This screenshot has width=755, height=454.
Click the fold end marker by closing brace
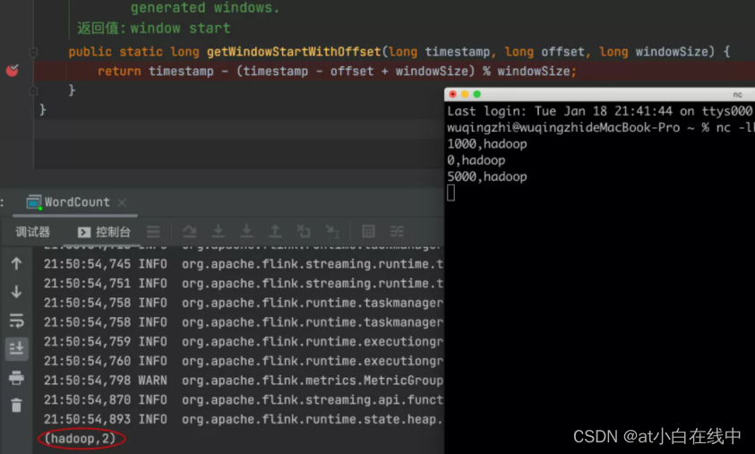33,90
